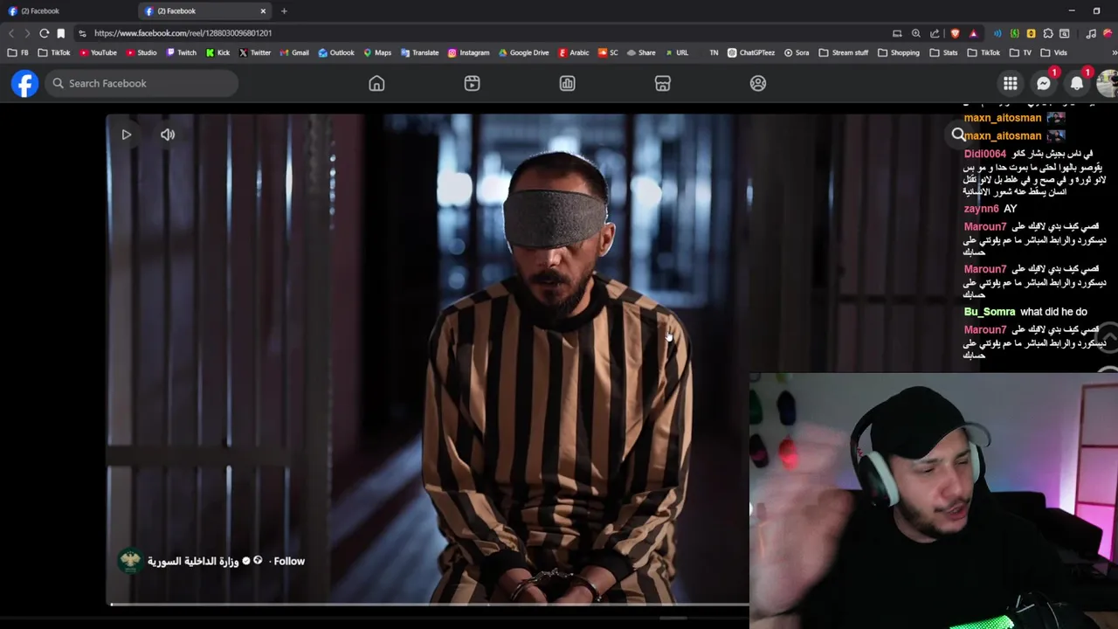Open the Maps bookmark

pos(377,52)
